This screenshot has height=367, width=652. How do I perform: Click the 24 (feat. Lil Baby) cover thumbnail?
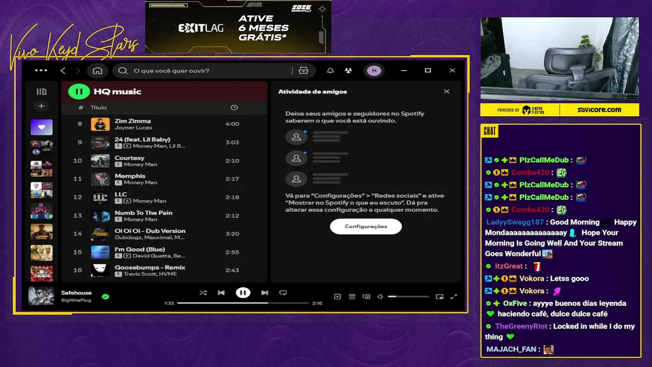coord(100,142)
